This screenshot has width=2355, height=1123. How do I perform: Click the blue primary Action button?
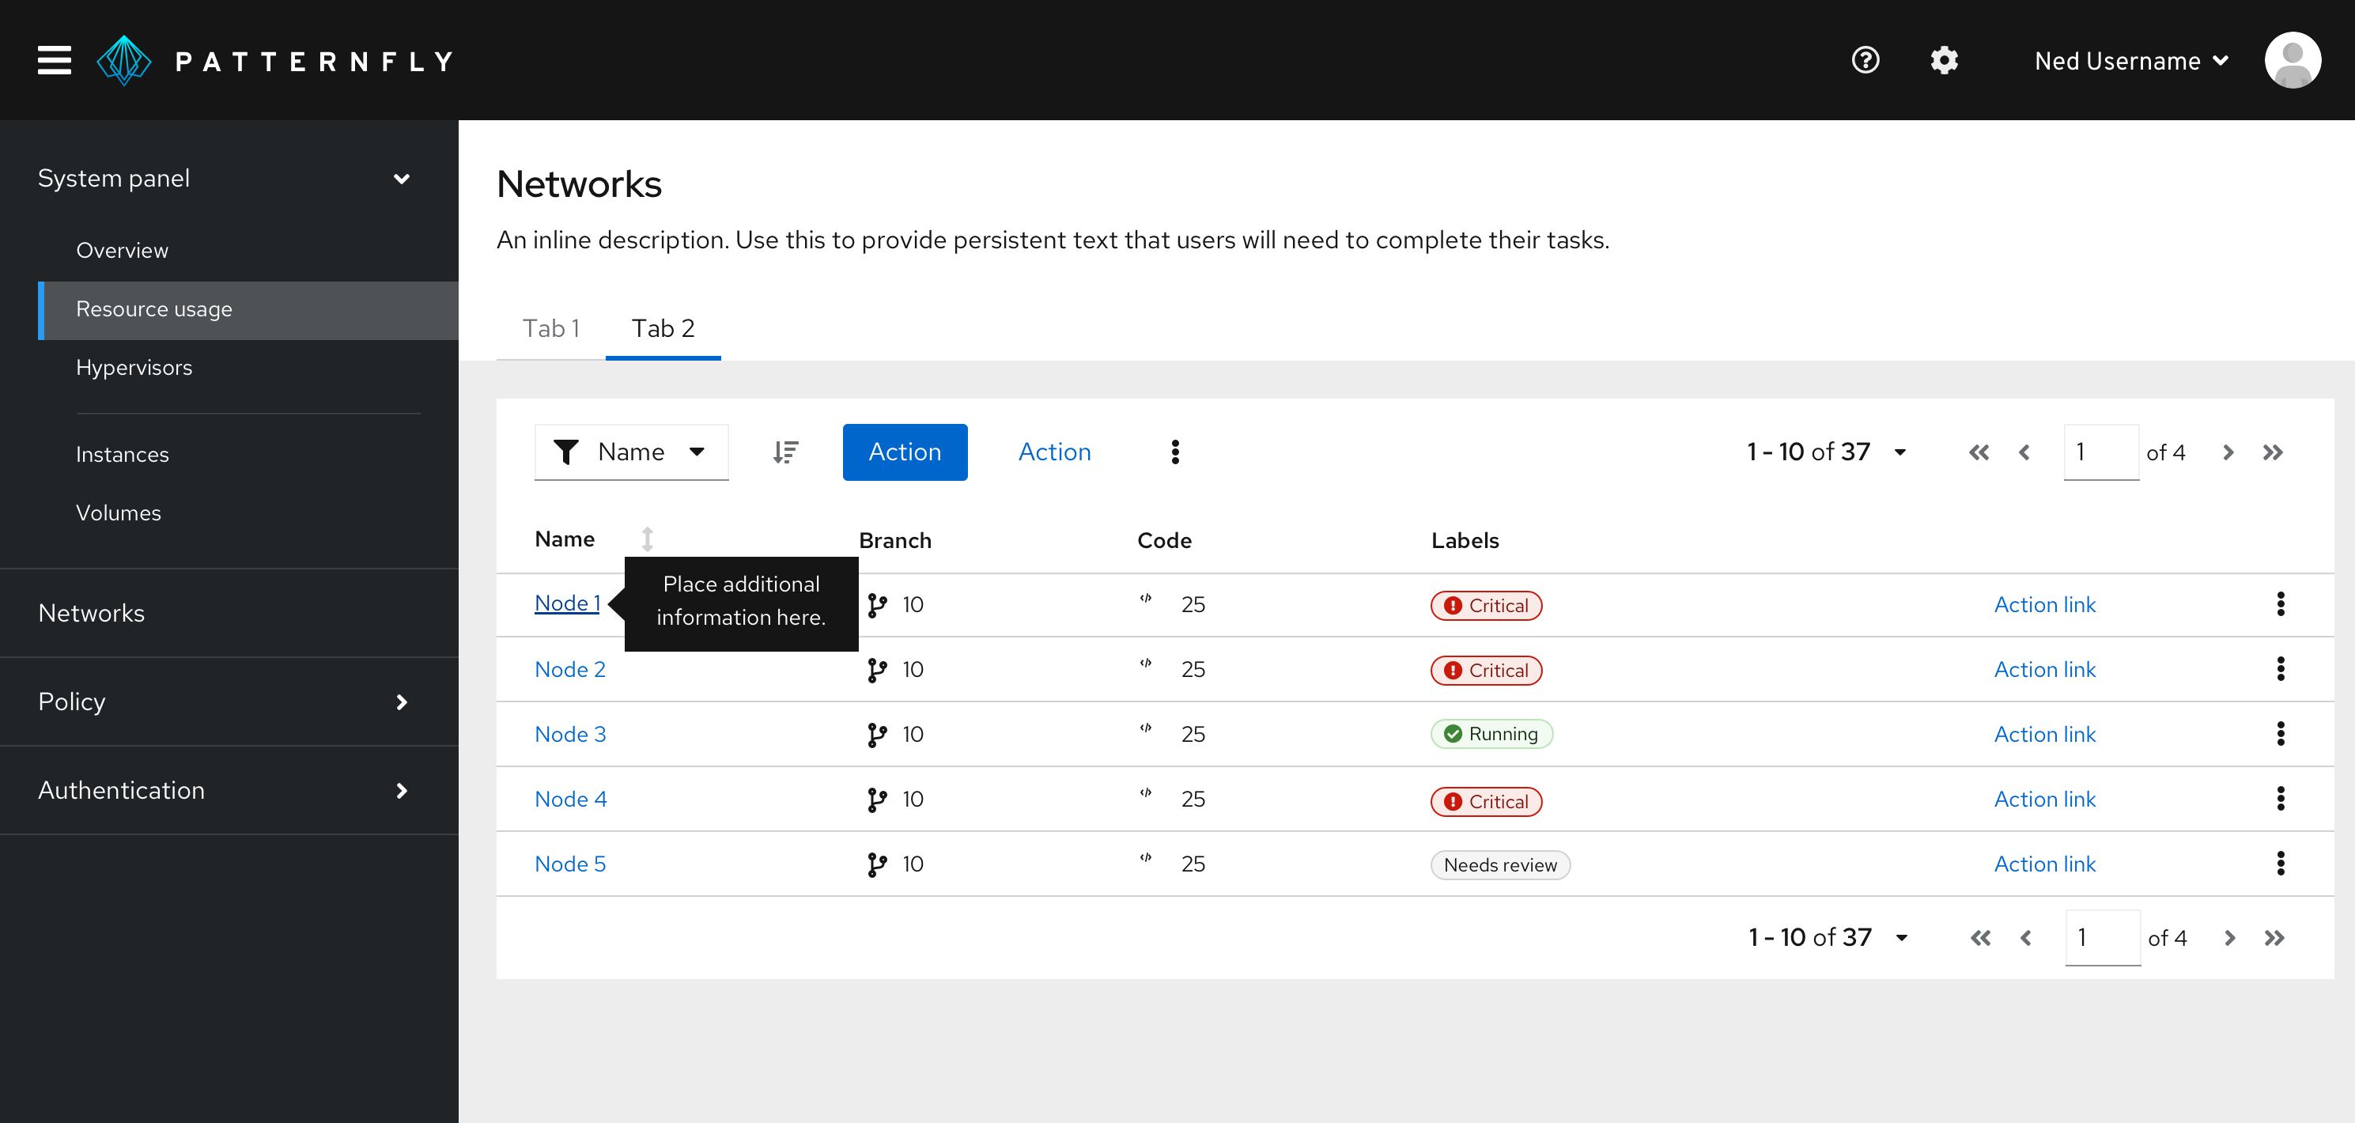point(904,452)
